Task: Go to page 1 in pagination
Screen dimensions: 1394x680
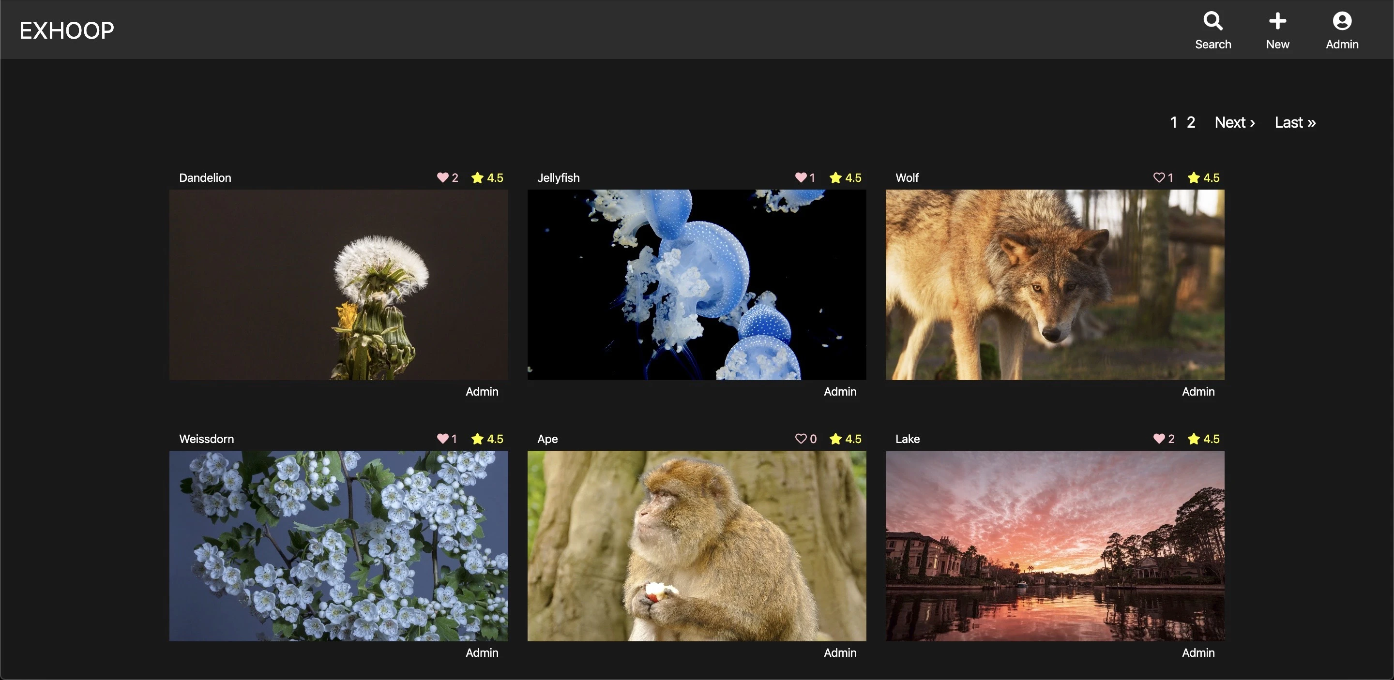Action: click(1173, 122)
